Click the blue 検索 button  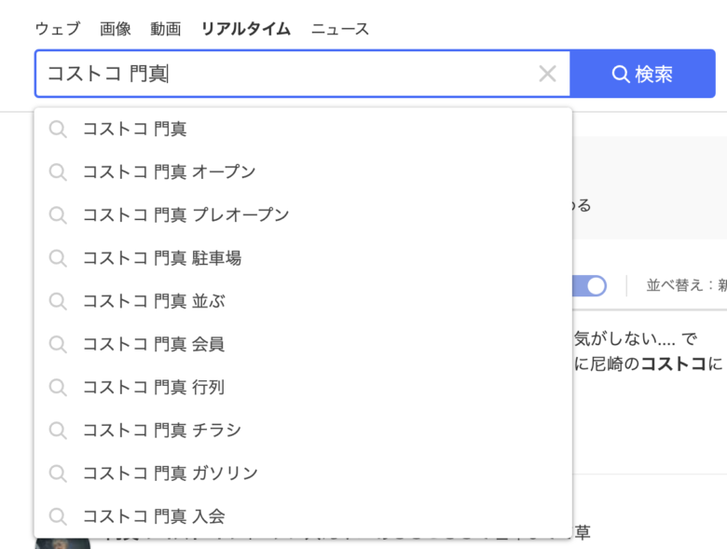point(642,74)
